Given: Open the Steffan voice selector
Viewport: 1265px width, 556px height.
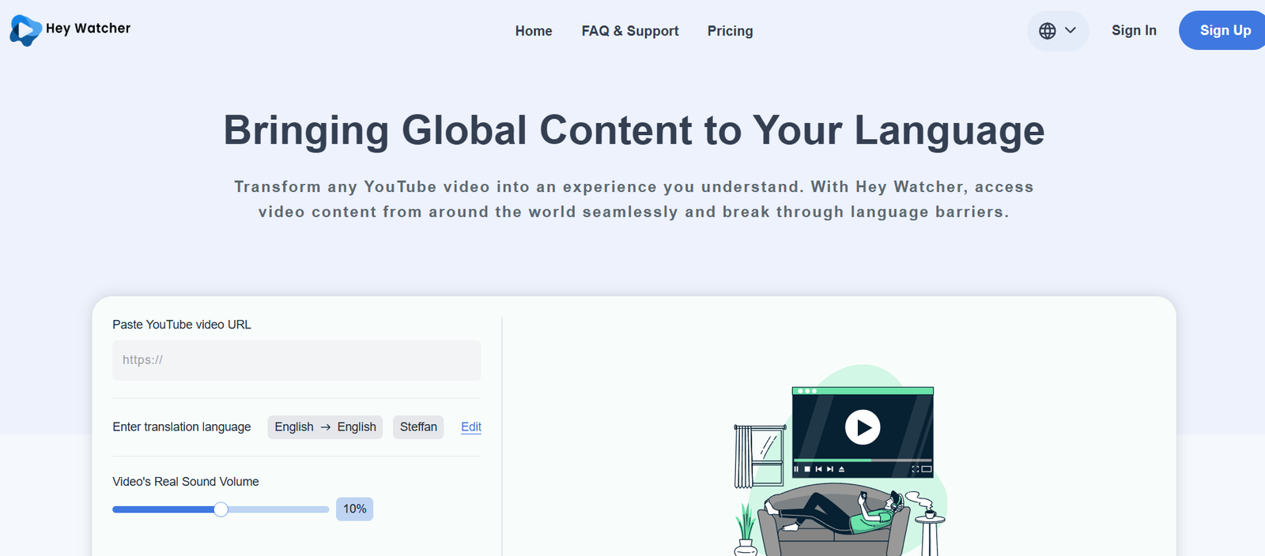Looking at the screenshot, I should pos(418,427).
